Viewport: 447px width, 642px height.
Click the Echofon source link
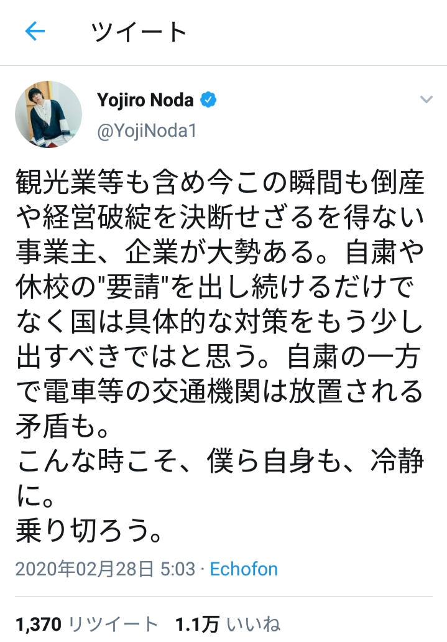pos(244,569)
